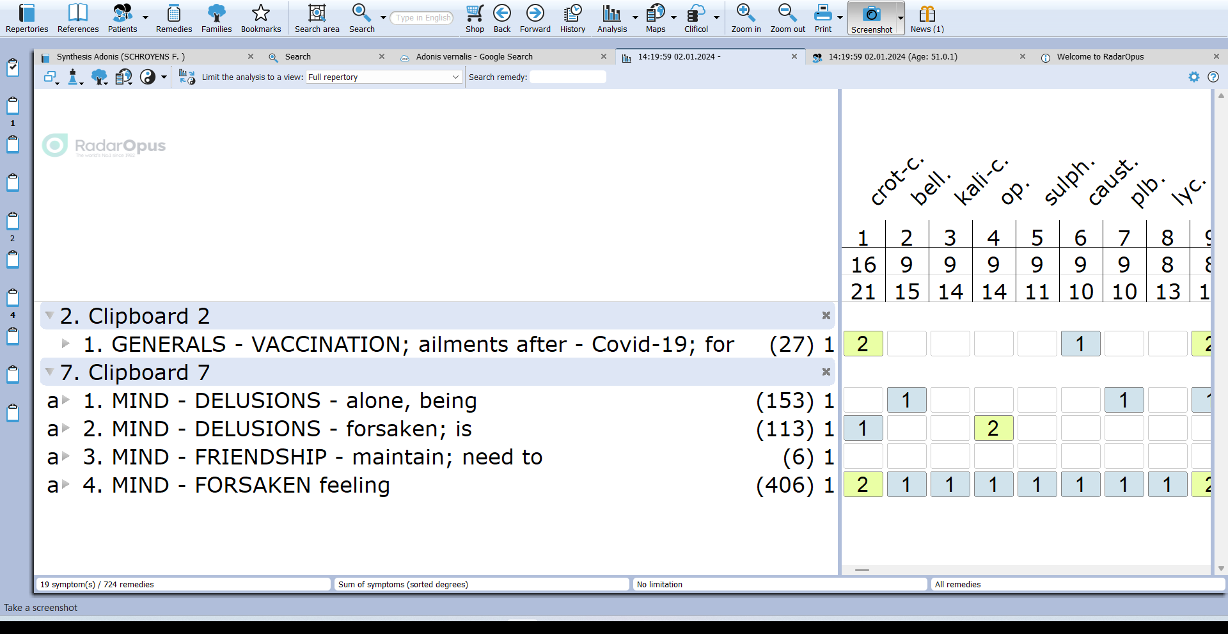
Task: Collapse the Clipboard 7 section
Action: 49,372
